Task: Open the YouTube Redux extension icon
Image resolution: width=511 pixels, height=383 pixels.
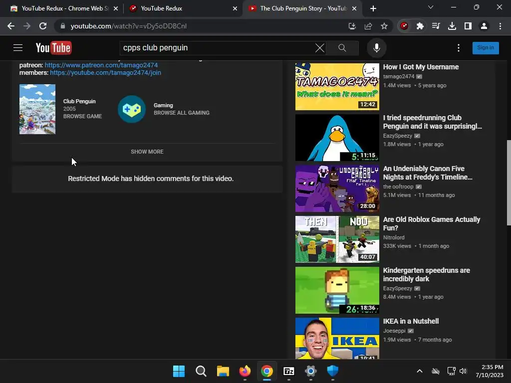Action: (404, 26)
